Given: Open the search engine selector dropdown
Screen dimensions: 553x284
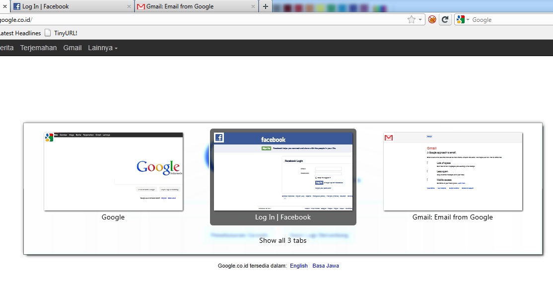Looking at the screenshot, I should point(463,20).
